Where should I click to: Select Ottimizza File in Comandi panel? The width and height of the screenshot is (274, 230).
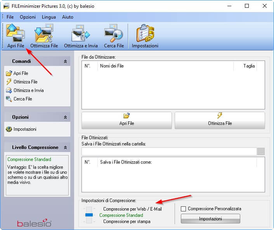point(22,82)
